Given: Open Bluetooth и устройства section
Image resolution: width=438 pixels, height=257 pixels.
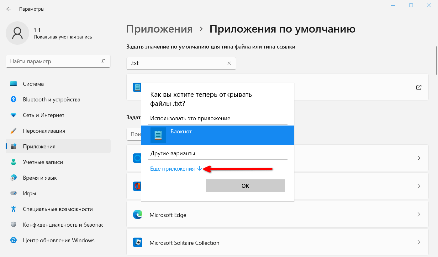Looking at the screenshot, I should pos(58,100).
